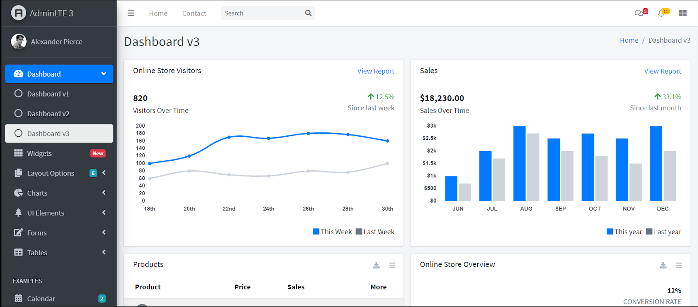Open the Contact nav item
The image size is (698, 307).
coord(194,13)
